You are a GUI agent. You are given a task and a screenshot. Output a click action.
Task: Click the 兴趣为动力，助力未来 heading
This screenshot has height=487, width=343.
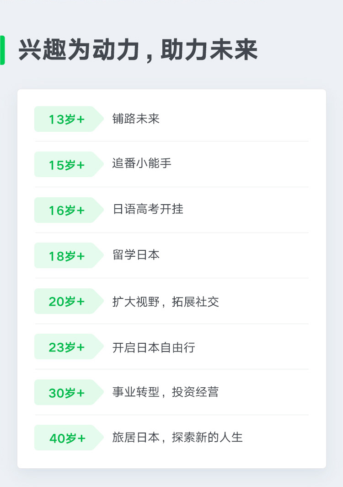click(138, 50)
